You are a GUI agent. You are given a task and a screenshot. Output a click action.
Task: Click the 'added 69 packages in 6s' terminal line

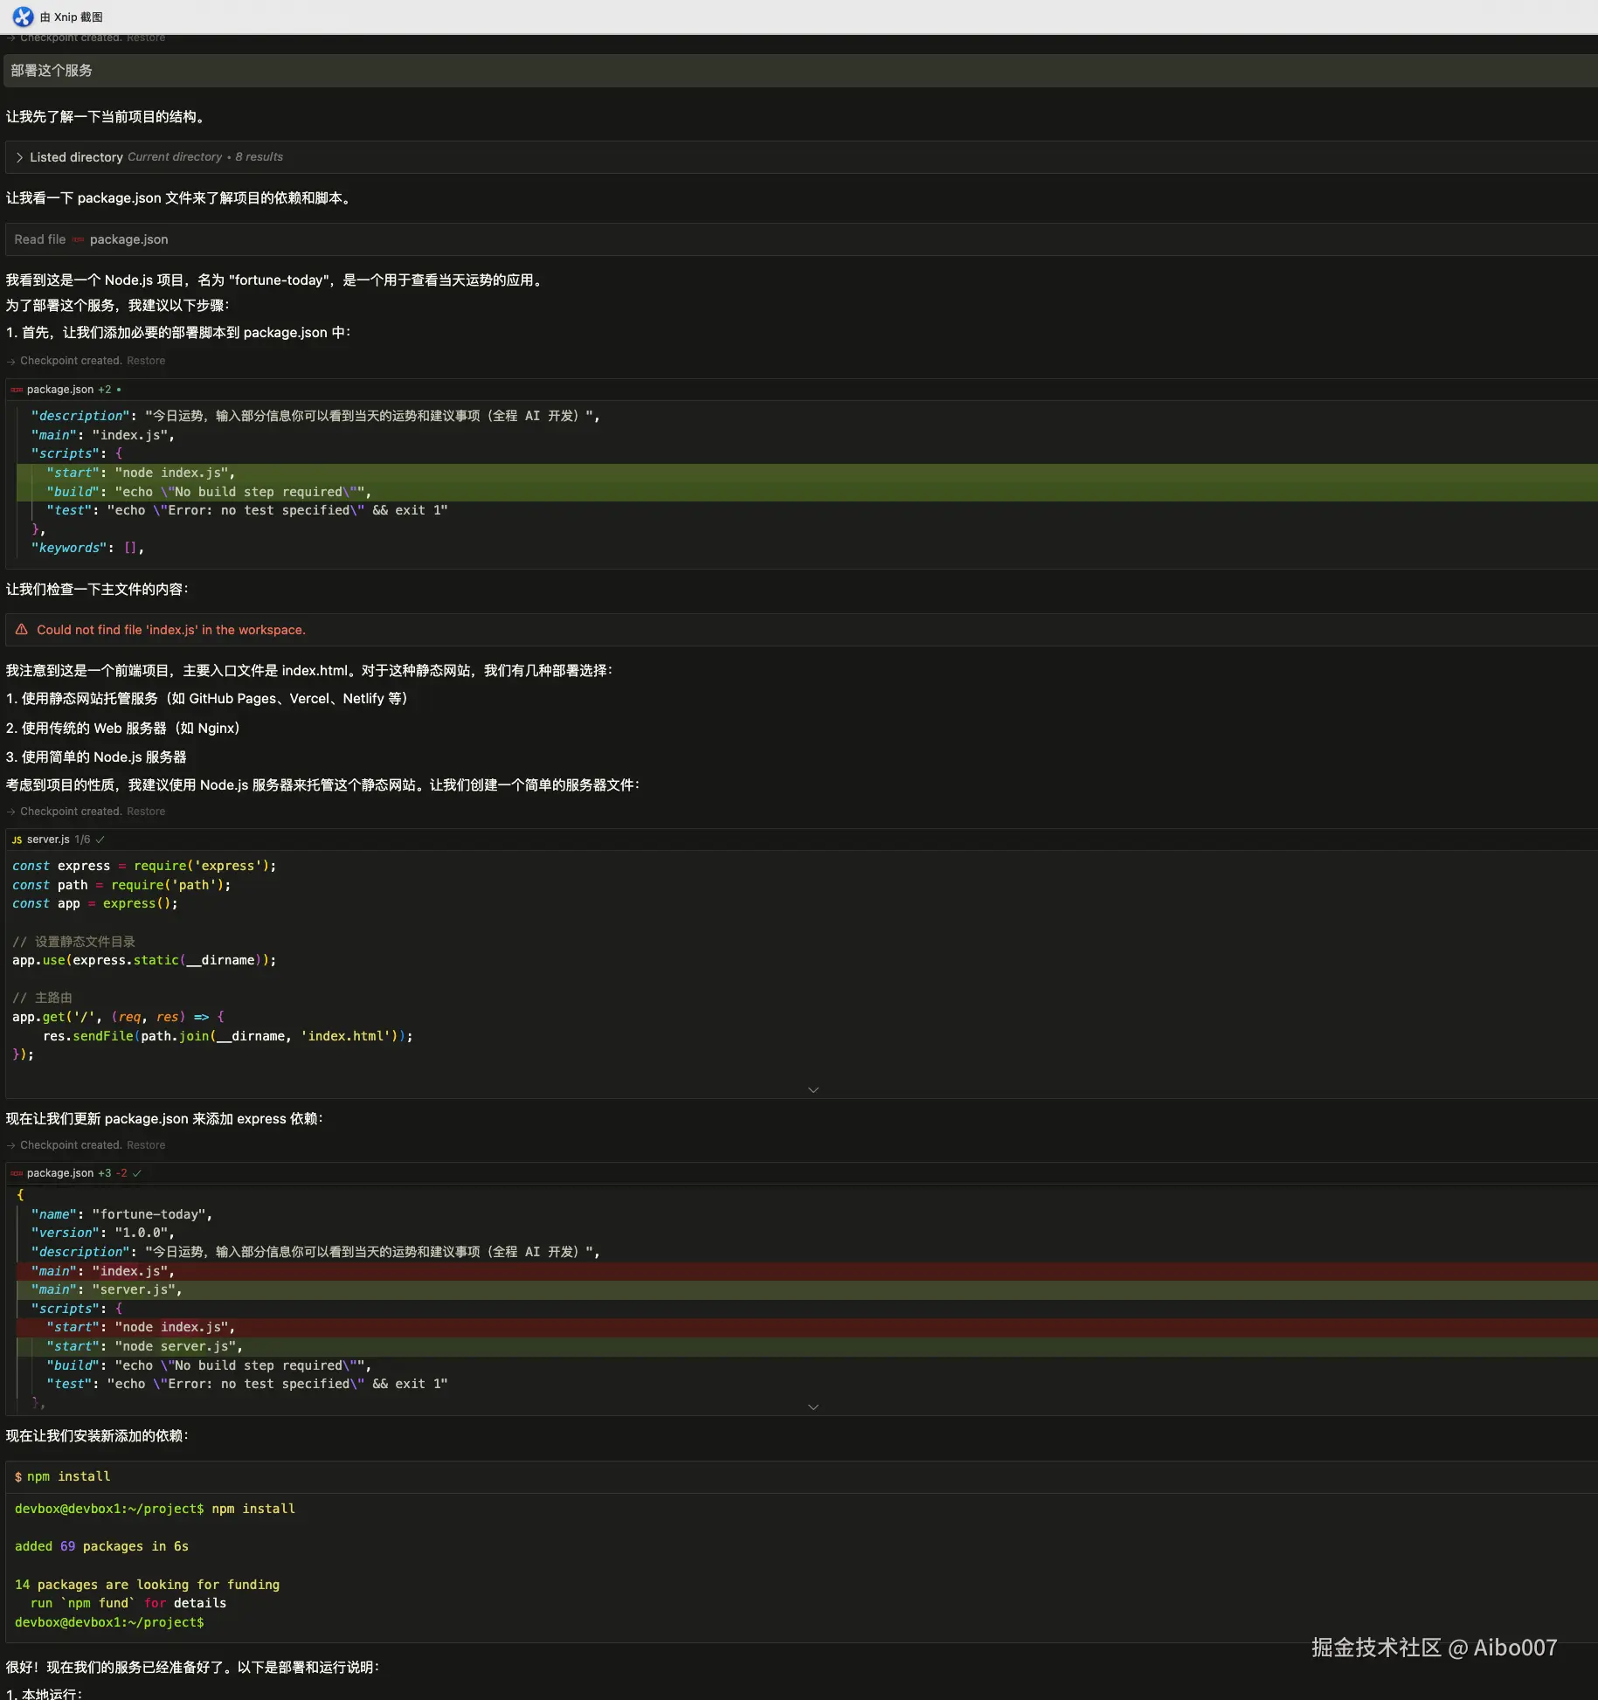click(x=101, y=1546)
